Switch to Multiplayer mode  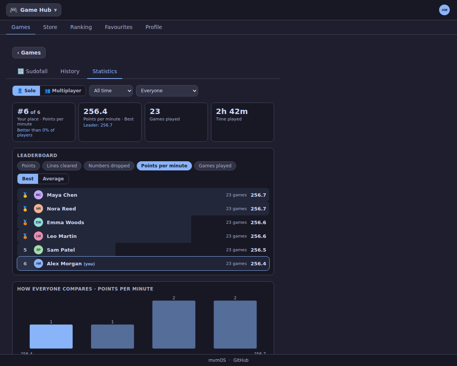click(x=63, y=91)
